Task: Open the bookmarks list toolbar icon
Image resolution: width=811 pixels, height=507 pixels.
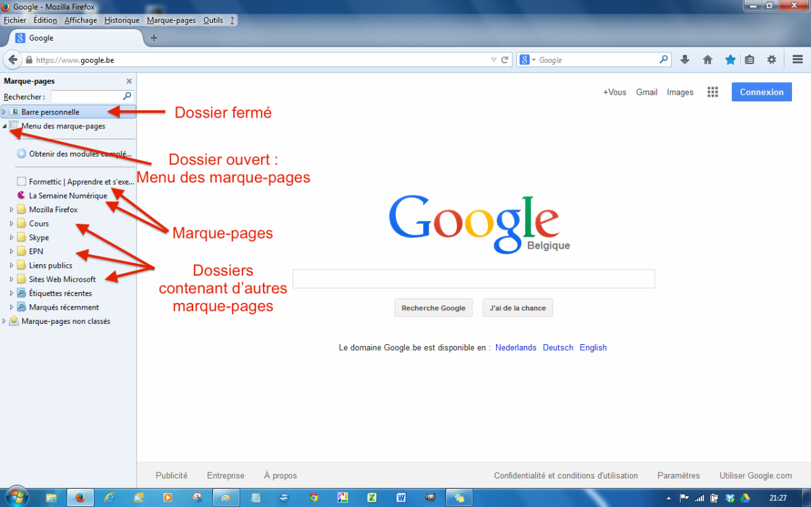Action: 749,59
